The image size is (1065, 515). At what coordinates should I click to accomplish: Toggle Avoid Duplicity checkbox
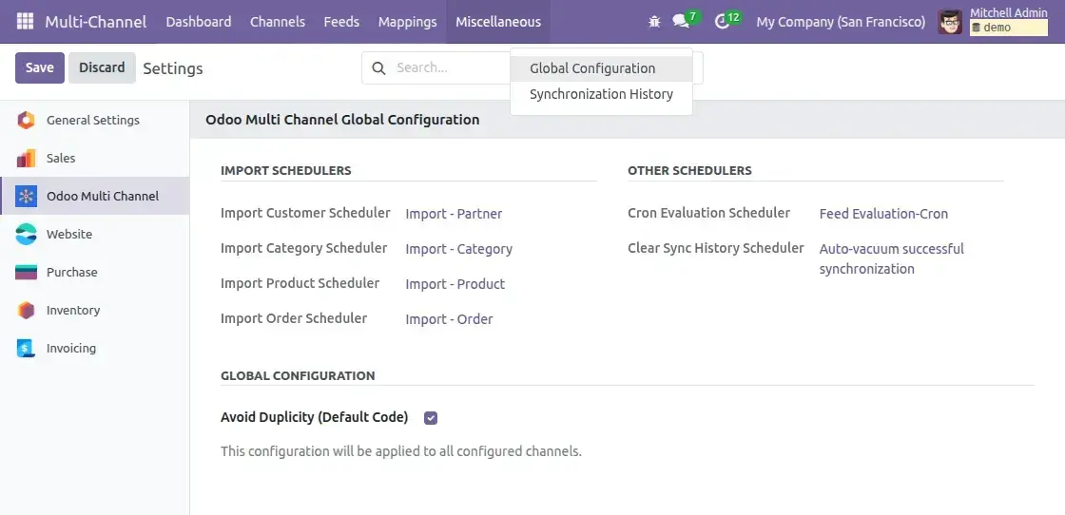click(x=431, y=417)
